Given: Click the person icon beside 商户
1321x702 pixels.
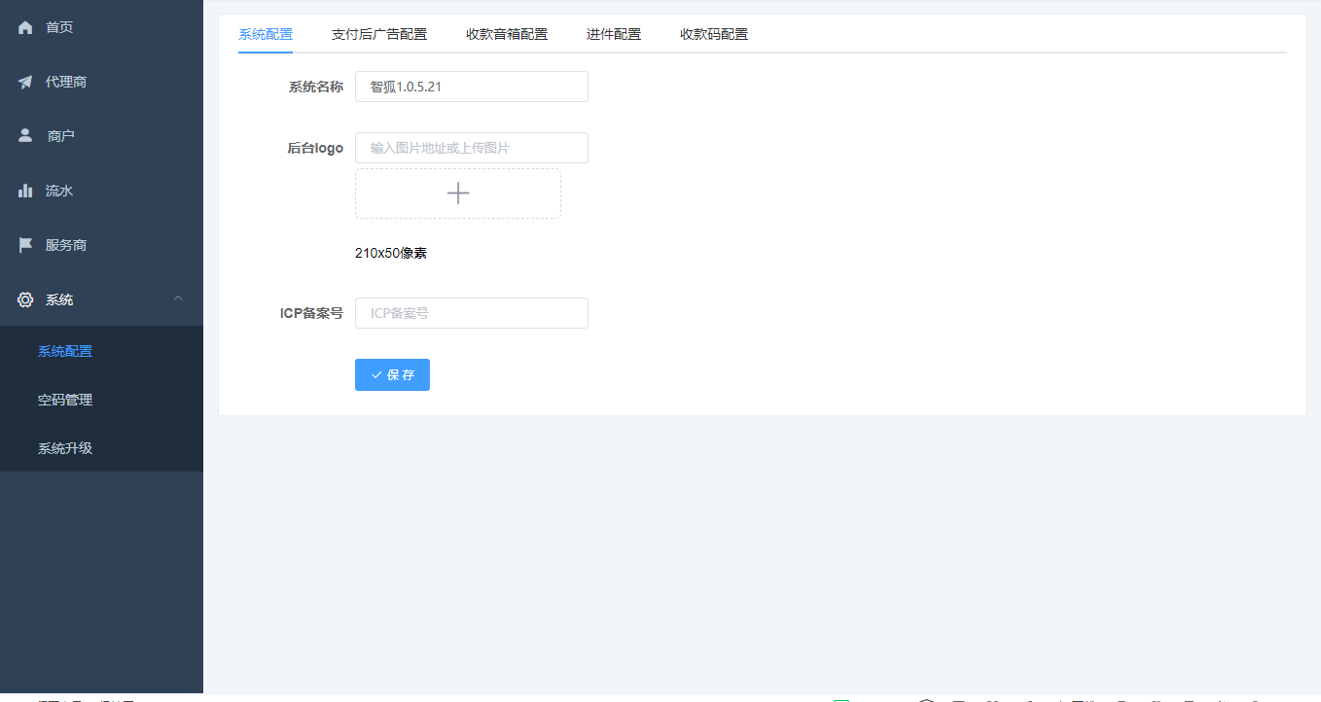Looking at the screenshot, I should pyautogui.click(x=25, y=135).
